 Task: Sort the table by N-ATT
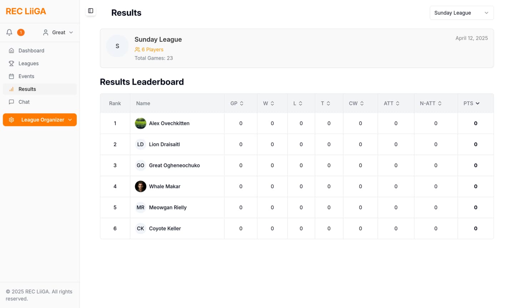click(x=431, y=103)
